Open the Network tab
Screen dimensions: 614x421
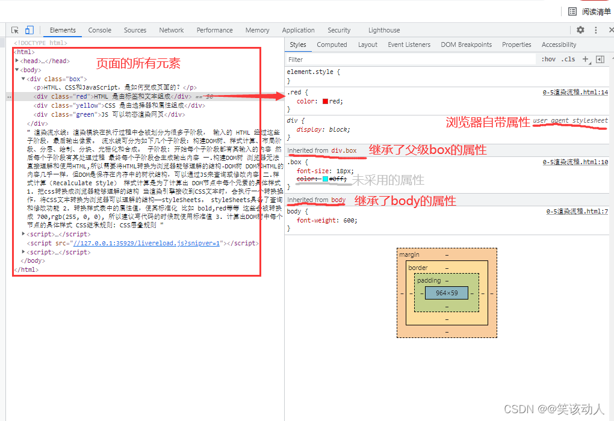171,30
